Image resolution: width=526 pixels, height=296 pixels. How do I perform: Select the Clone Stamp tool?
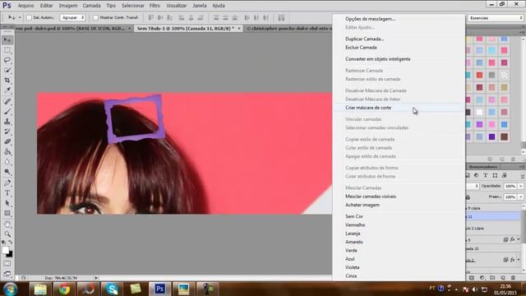[x=7, y=122]
